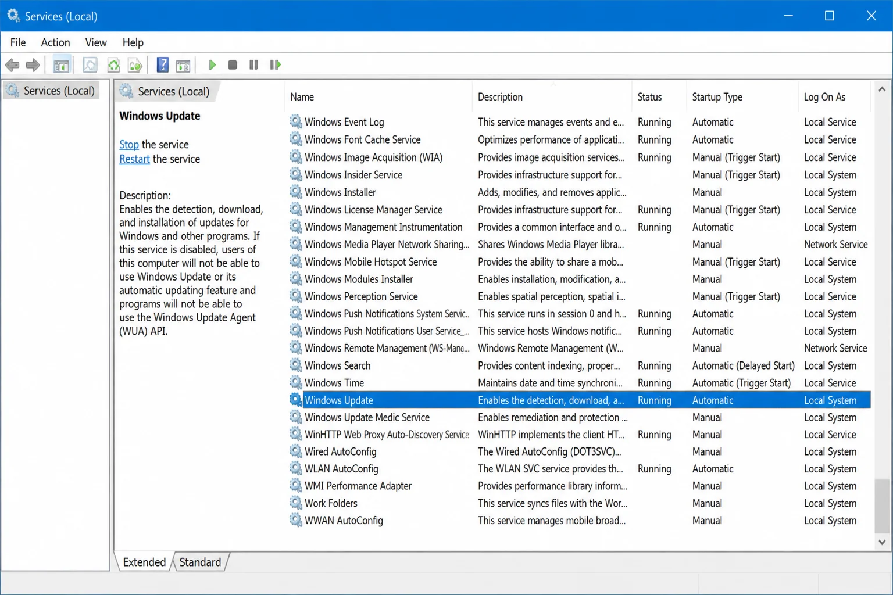Image resolution: width=893 pixels, height=595 pixels.
Task: Click the gear icon beside Windows Time
Action: coord(296,382)
